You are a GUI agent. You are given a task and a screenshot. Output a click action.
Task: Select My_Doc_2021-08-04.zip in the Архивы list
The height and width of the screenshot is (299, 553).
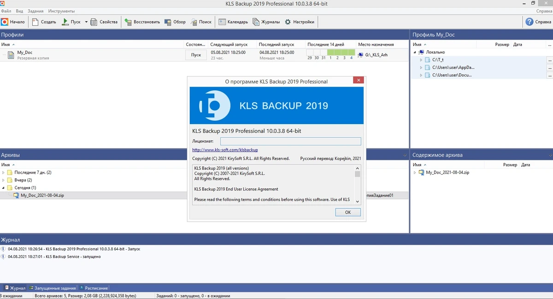(x=42, y=195)
